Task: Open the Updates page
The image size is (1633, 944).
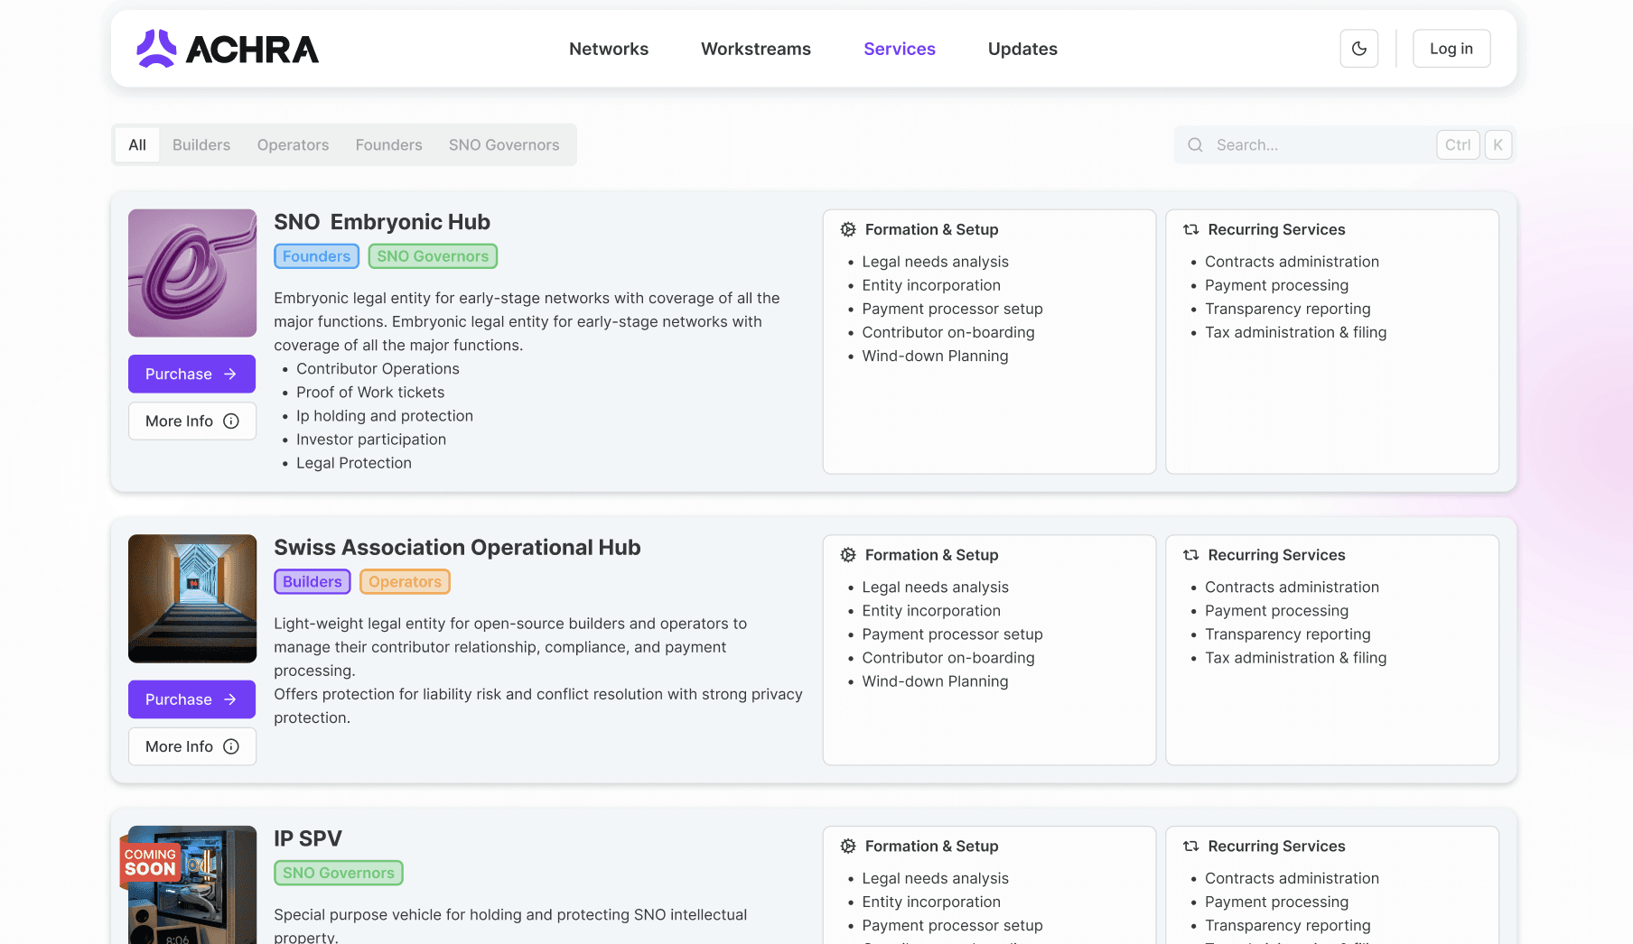Action: point(1022,49)
